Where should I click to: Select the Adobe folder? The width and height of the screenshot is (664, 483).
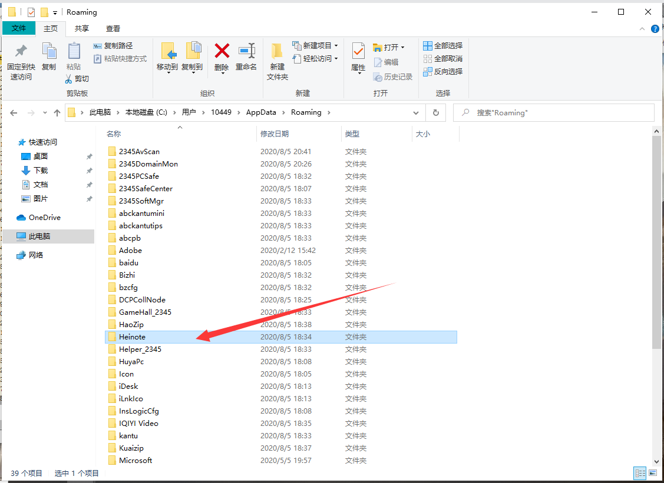[x=130, y=251]
